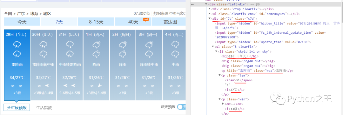
Task: Collapse the div class left-div node
Action: (206, 4)
